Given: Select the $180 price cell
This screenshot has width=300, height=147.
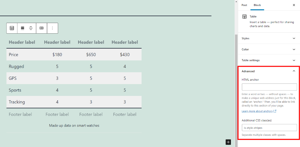Looking at the screenshot, I should [x=57, y=55].
